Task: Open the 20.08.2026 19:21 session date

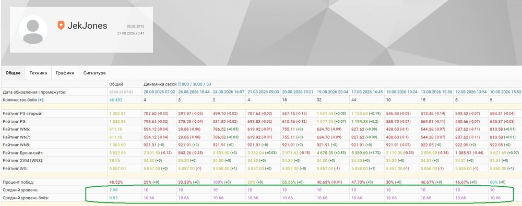Action: [x=298, y=92]
